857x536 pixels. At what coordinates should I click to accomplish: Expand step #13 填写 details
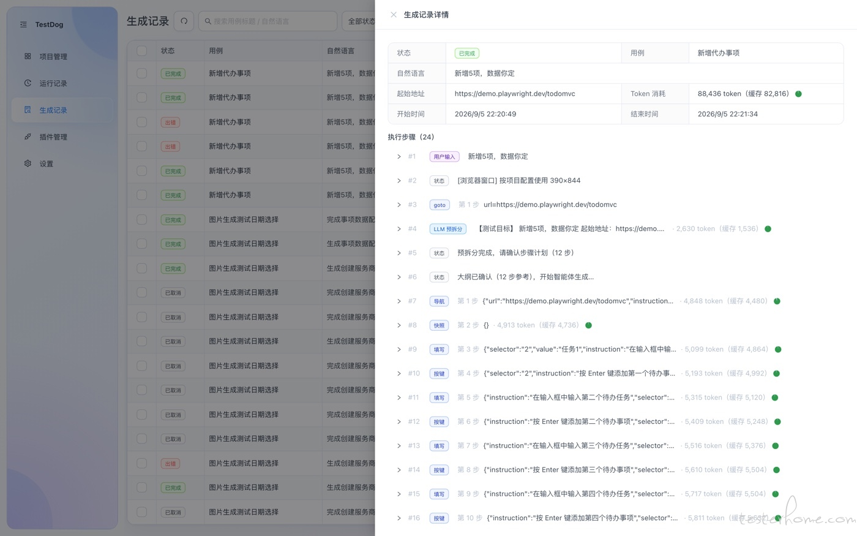point(399,446)
